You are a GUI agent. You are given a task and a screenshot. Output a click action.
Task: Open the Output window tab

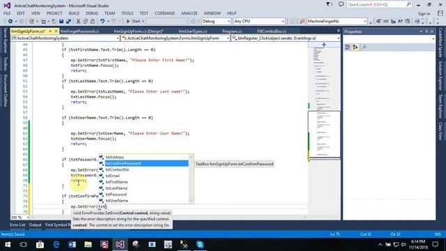pos(36,225)
